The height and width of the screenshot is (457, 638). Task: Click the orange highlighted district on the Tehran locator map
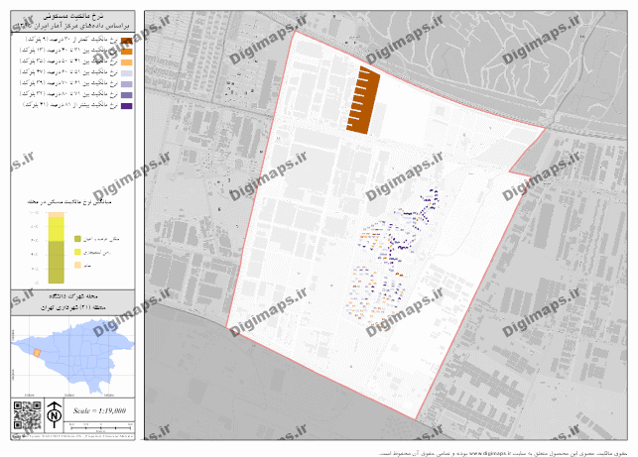[x=38, y=351]
